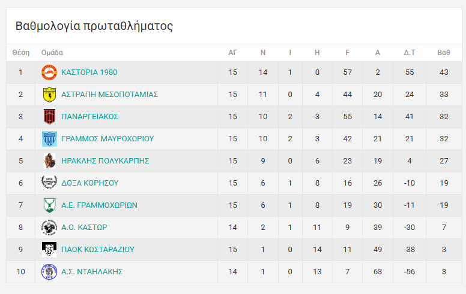The image size is (466, 294).
Task: Open the ΓΡΑΜΜΟΣ ΜΑΥΡΟΧΩΡΙΟΥ team link
Action: pos(107,139)
